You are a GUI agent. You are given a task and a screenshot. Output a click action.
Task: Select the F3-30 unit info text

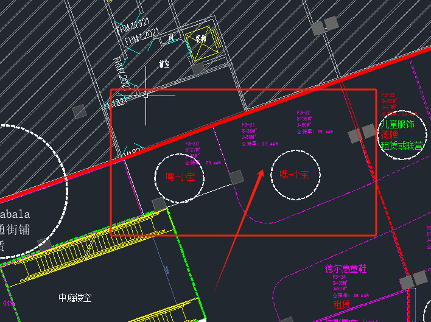coord(203,153)
